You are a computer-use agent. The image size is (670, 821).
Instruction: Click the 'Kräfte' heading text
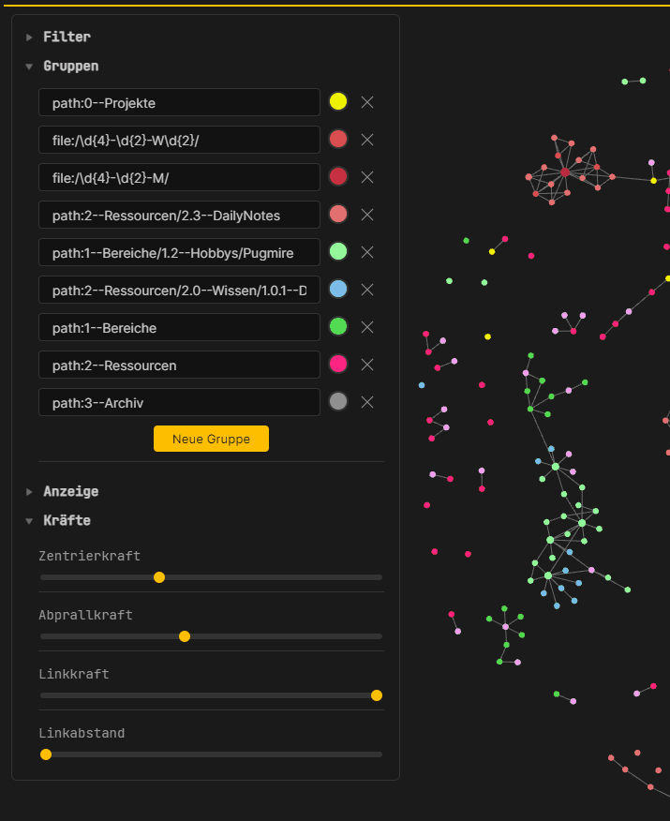tap(67, 520)
